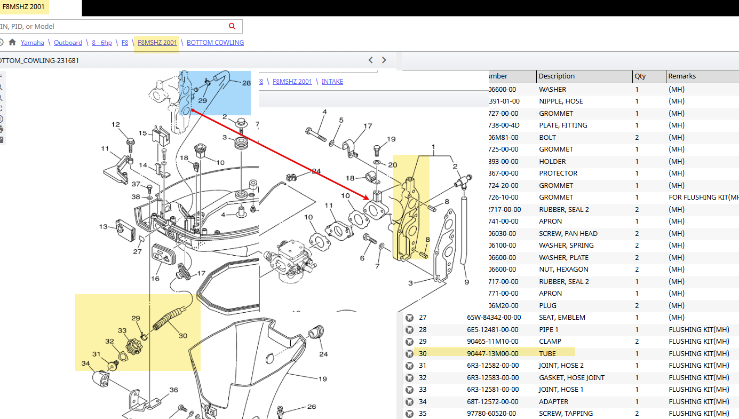Open the 8 - 6hp breadcrumb link
The image size is (739, 419).
click(x=102, y=43)
